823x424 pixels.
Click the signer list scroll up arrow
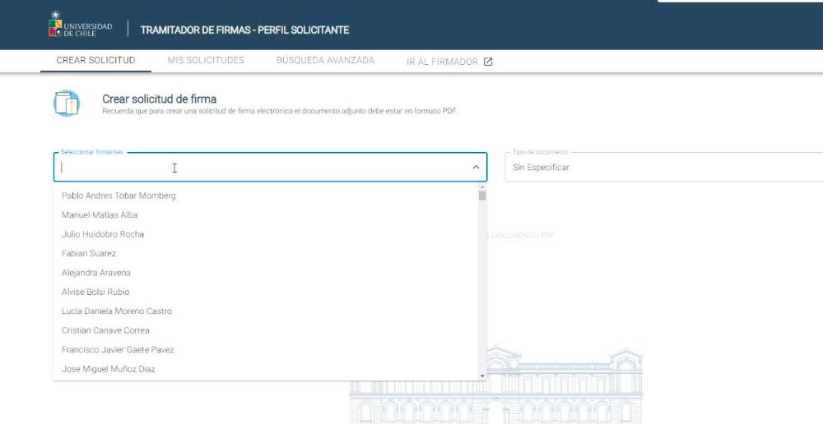pos(482,187)
